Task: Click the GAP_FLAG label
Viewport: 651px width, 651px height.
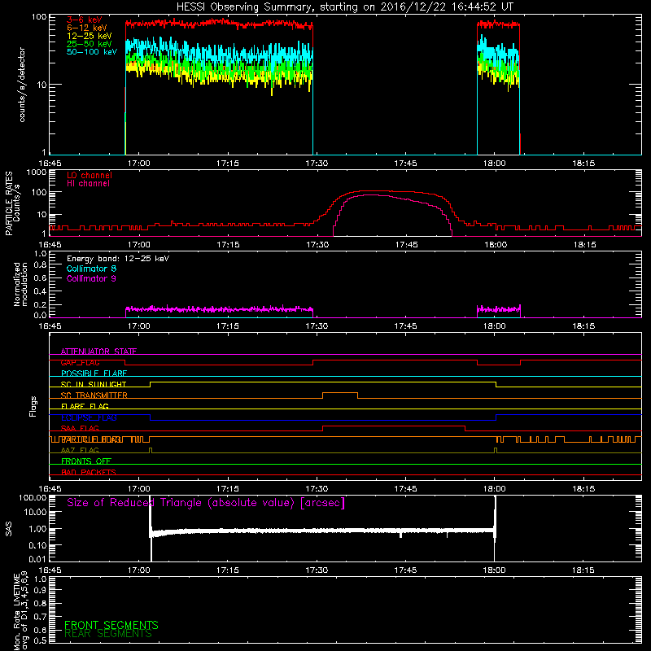Action: (x=80, y=362)
